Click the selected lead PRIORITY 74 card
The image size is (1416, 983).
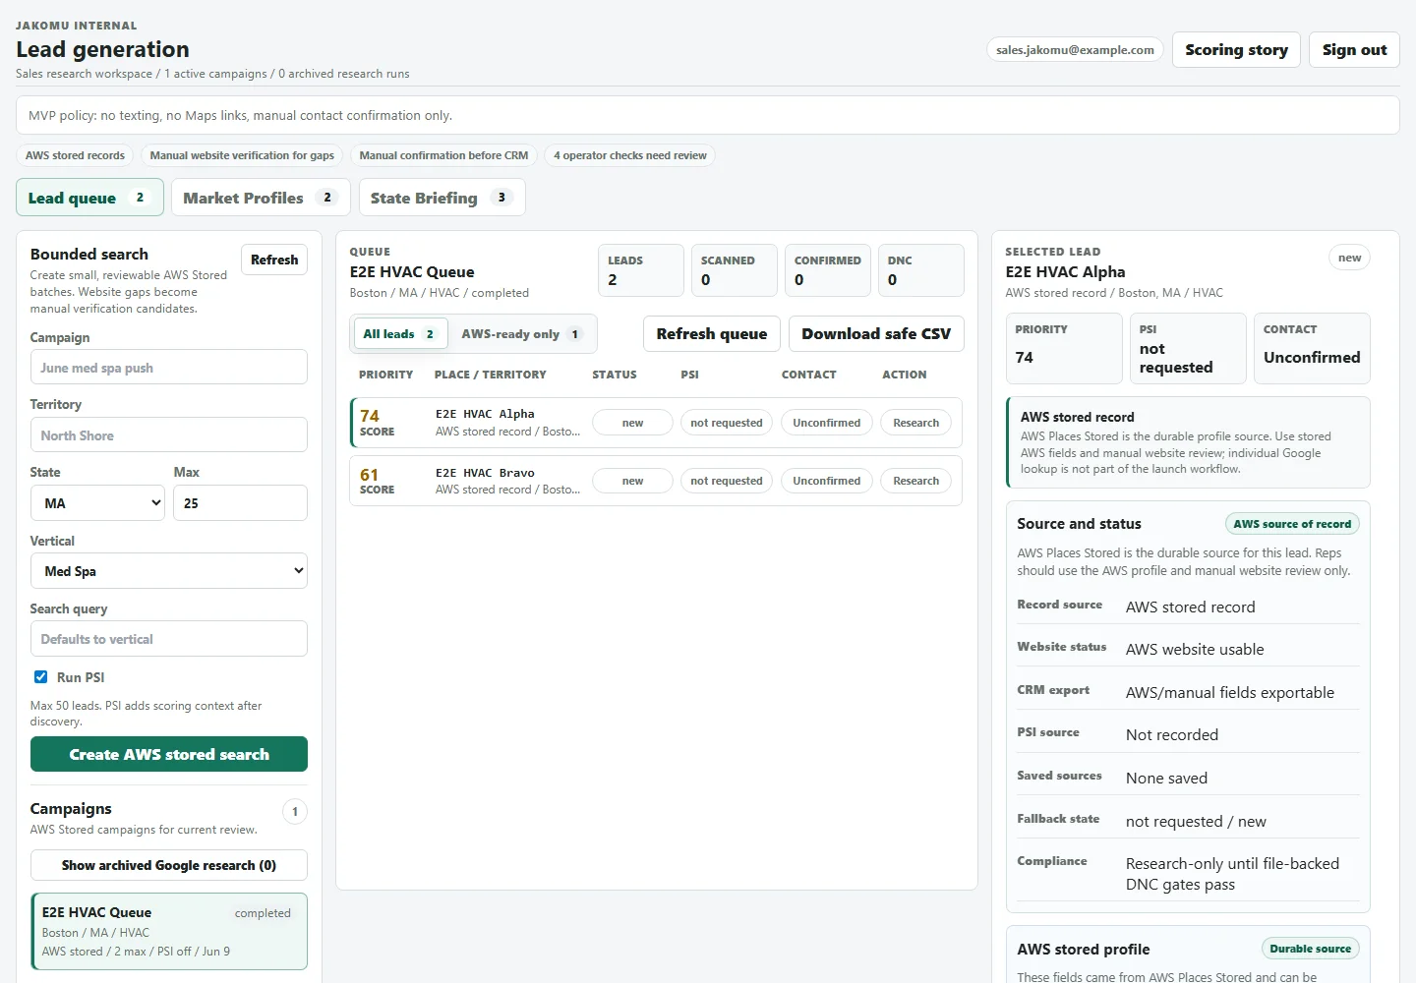(x=1064, y=348)
